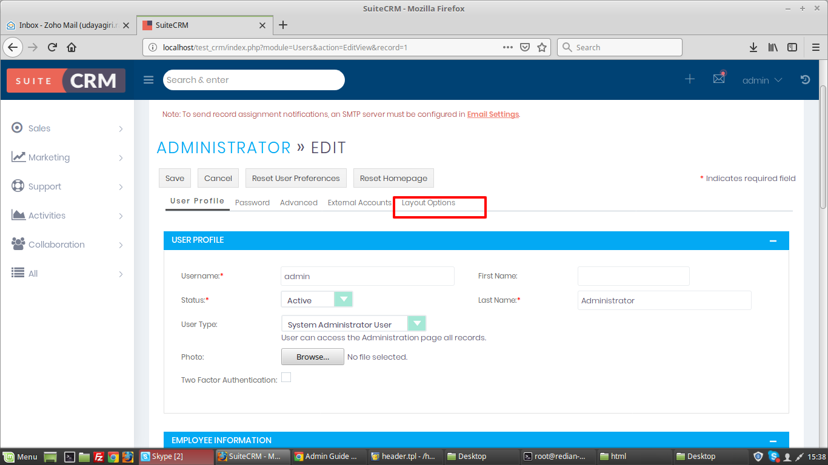
Task: Expand admin user menu
Action: [x=762, y=80]
